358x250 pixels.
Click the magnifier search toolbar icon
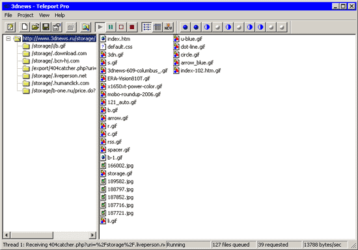coord(86,27)
